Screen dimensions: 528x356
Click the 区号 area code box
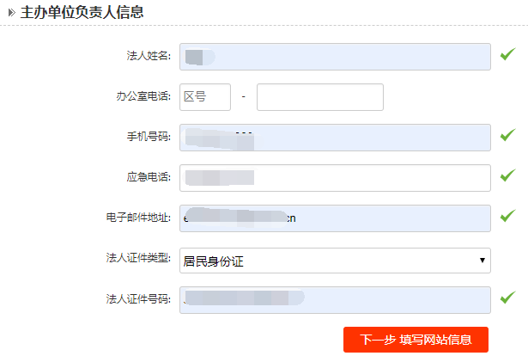pyautogui.click(x=205, y=97)
